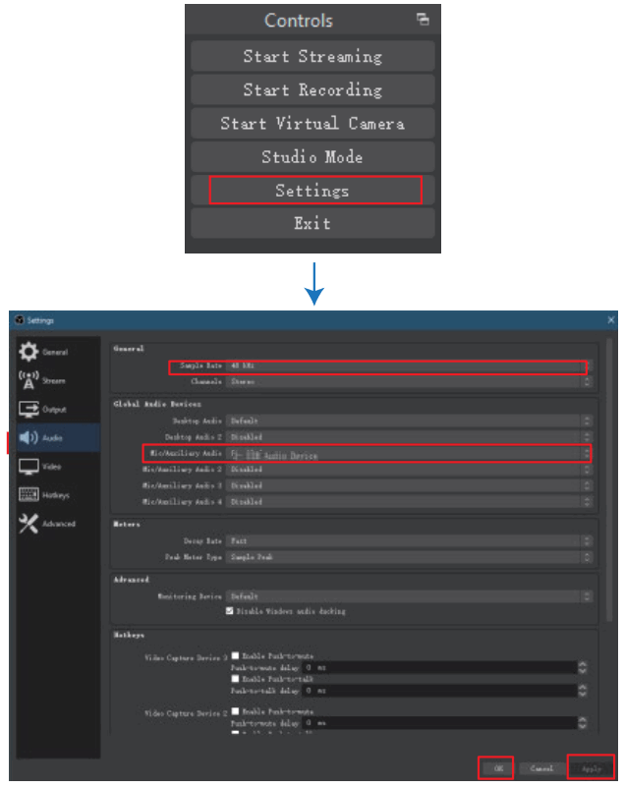This screenshot has width=624, height=788.
Task: Click OK in the Settings window
Action: click(x=498, y=768)
